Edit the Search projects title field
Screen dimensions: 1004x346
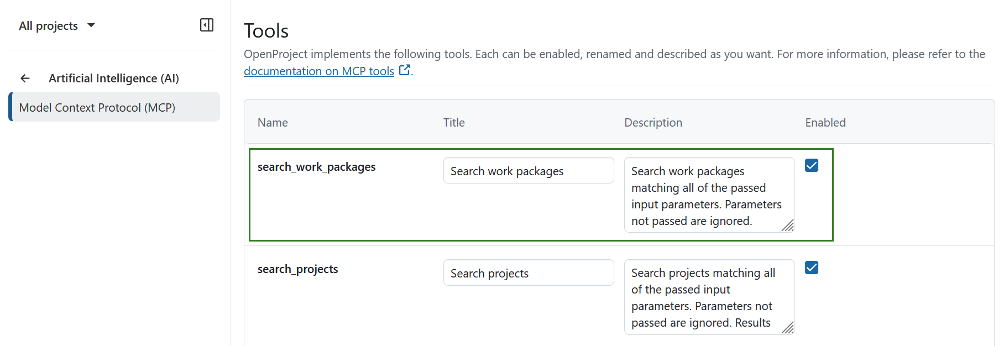tap(529, 273)
